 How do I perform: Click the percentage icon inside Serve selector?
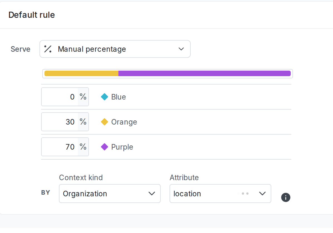[48, 49]
